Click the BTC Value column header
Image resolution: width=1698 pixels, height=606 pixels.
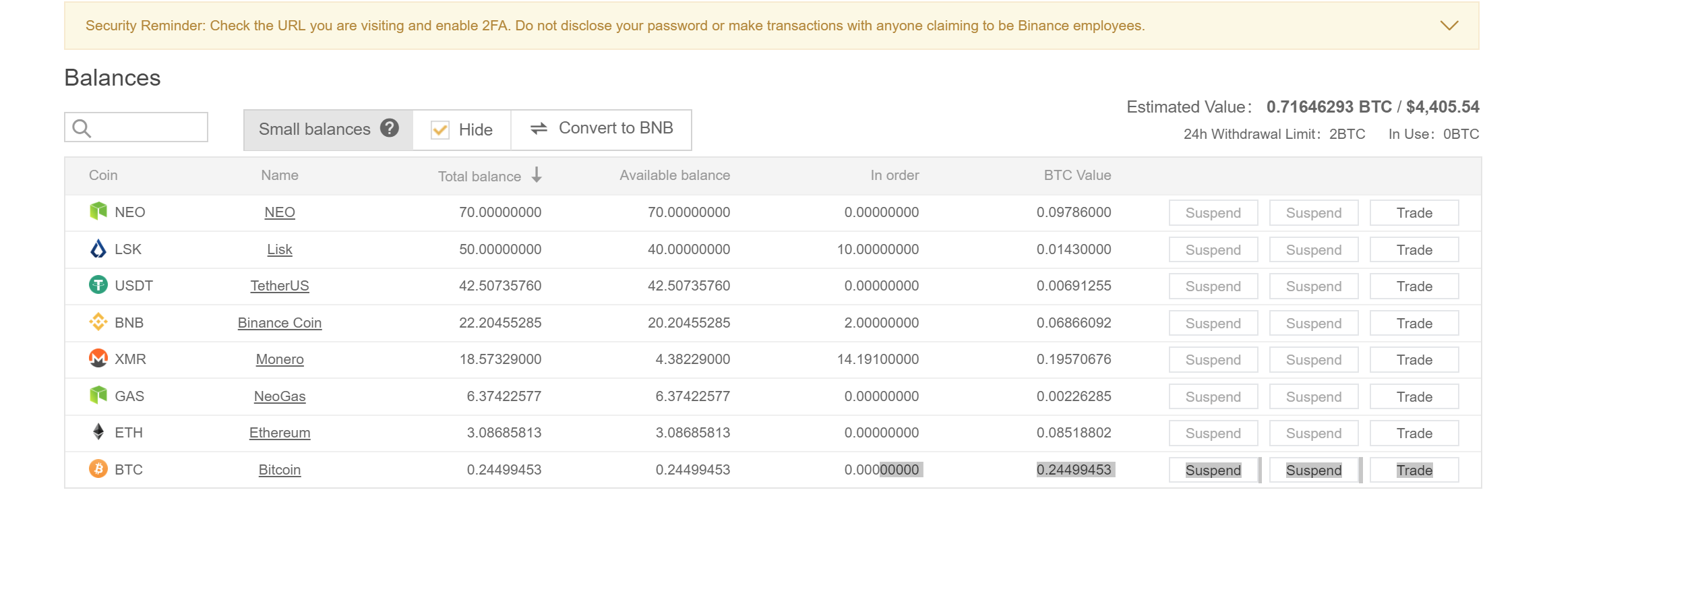(x=1077, y=175)
